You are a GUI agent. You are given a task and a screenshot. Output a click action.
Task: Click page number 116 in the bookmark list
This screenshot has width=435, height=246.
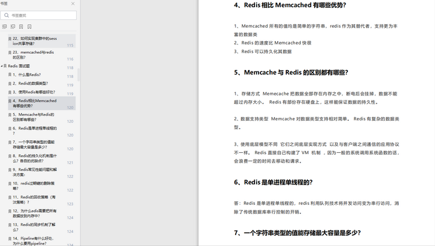click(x=70, y=59)
